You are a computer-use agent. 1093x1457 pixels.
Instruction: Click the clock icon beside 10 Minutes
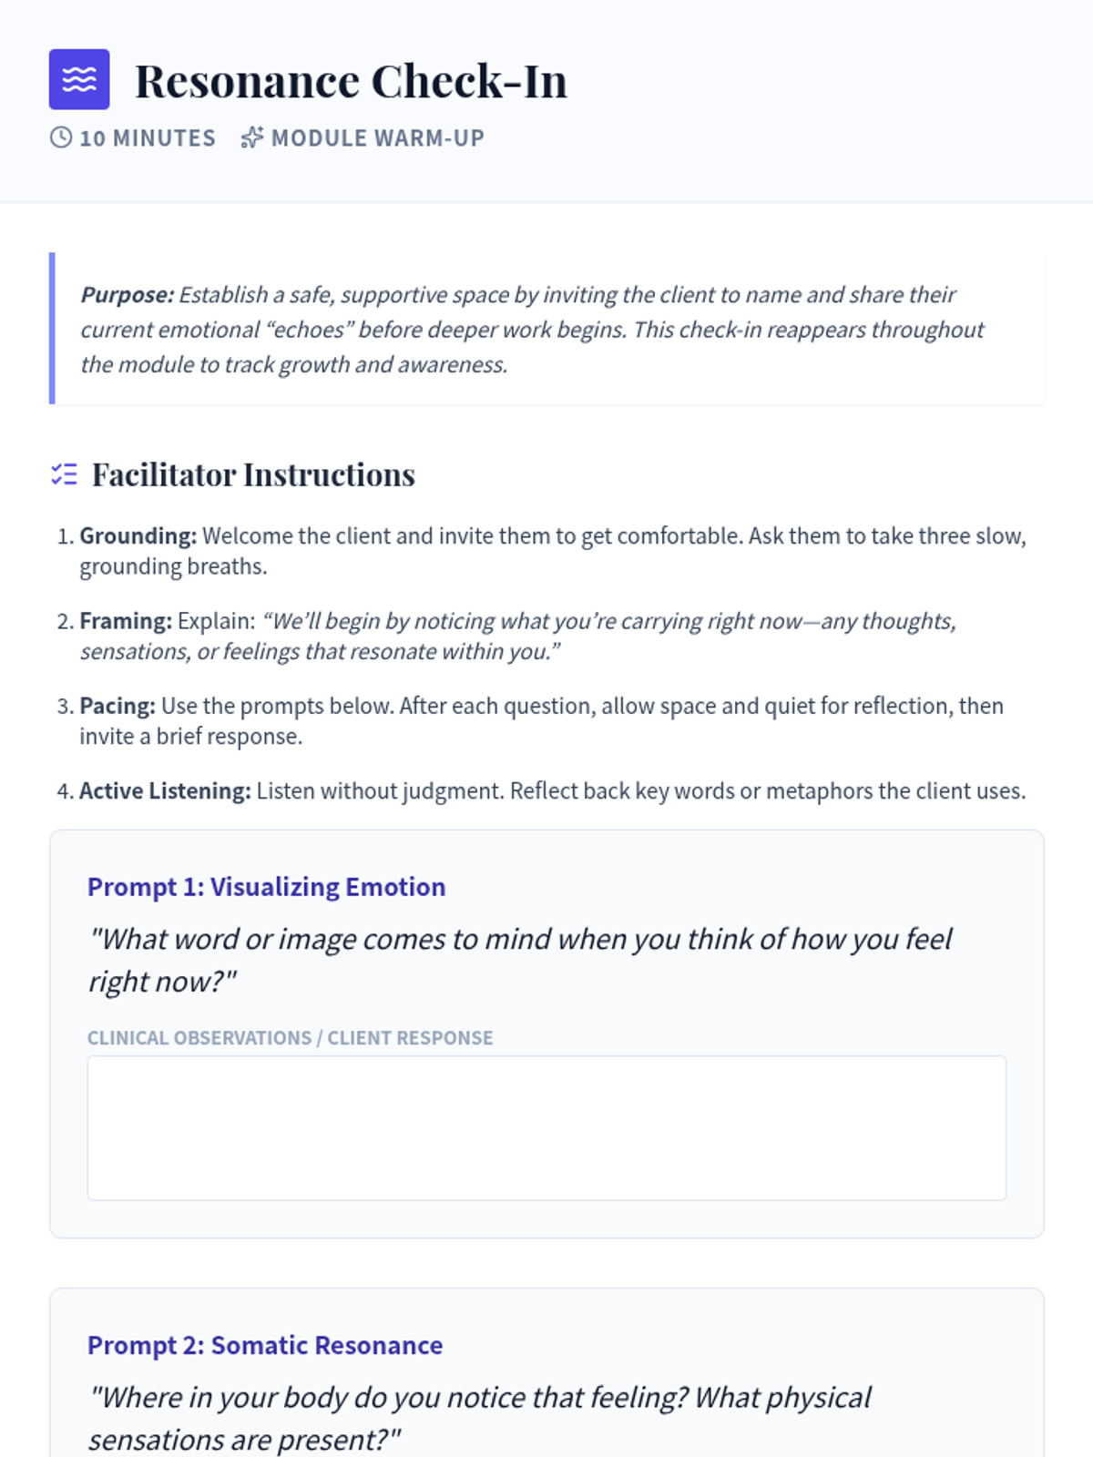point(61,138)
